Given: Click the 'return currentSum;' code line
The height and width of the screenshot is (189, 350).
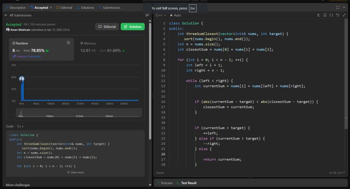Looking at the screenshot, I should pyautogui.click(x=222, y=159).
